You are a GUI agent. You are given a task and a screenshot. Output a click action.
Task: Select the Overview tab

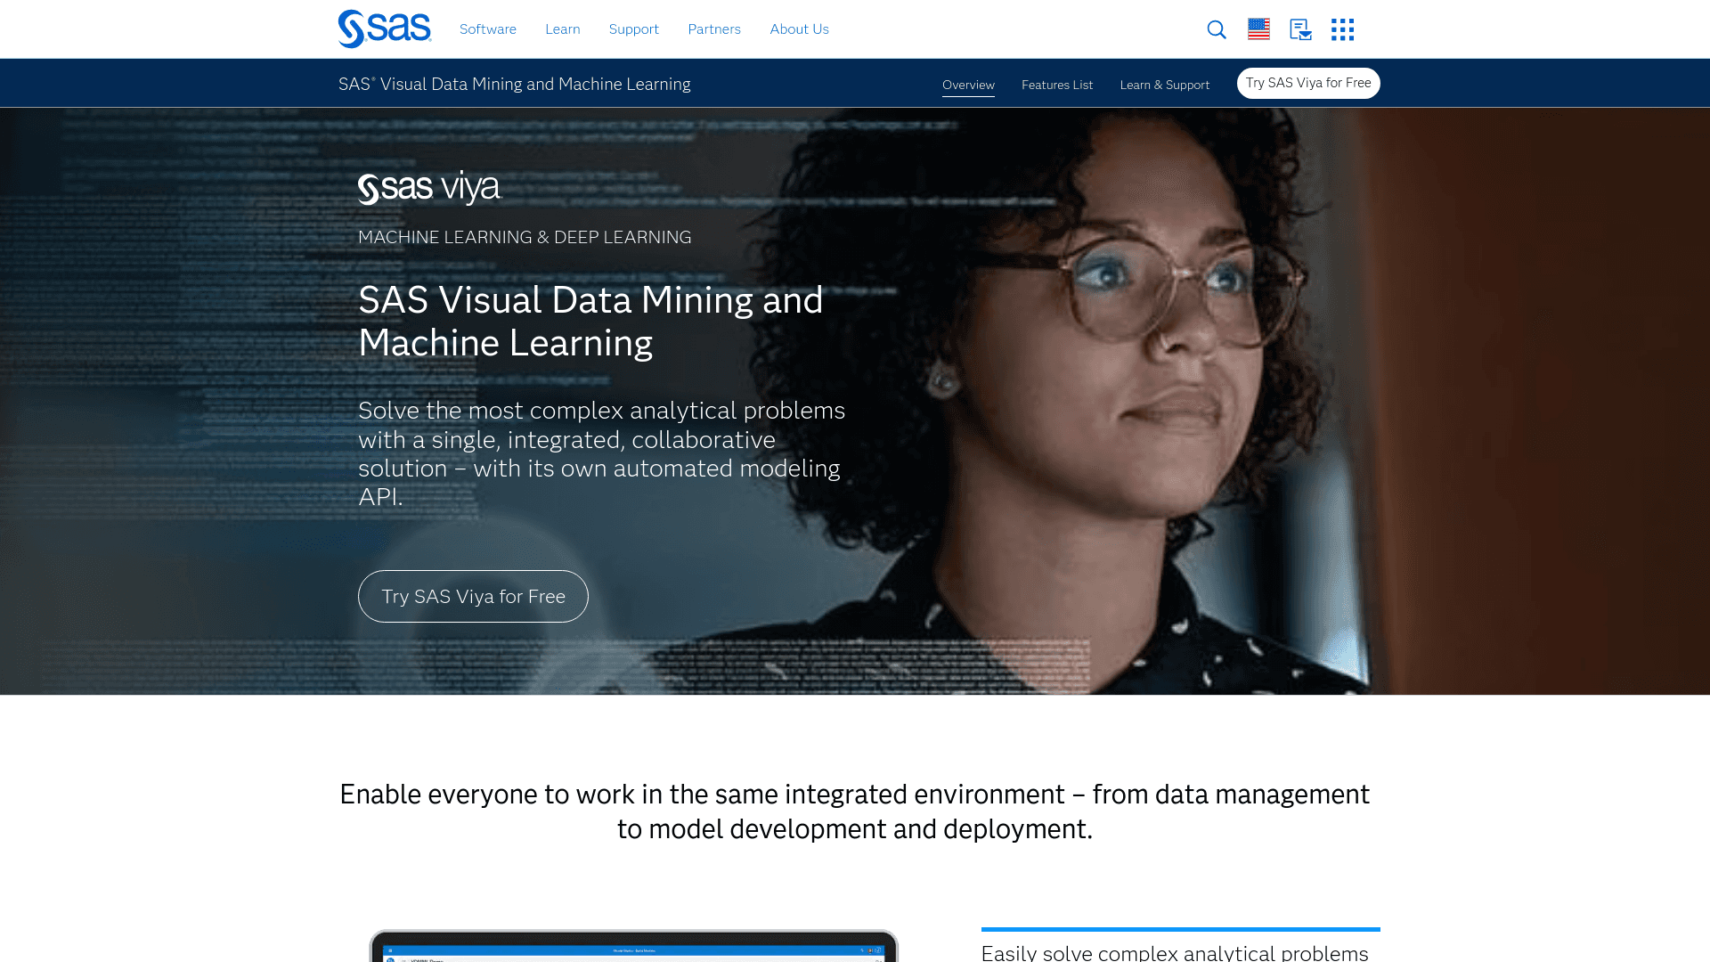tap(968, 85)
